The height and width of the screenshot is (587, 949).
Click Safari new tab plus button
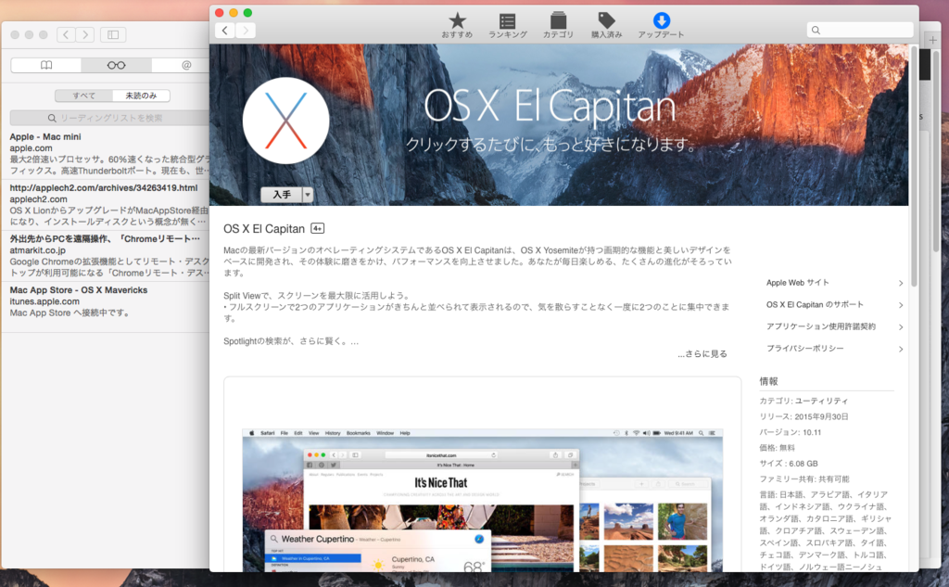932,40
